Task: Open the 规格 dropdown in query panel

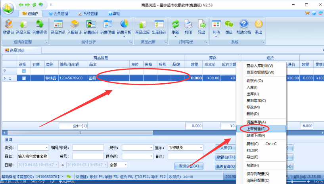Action: point(151,148)
